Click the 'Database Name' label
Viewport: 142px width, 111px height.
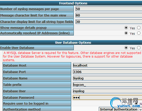[15, 78]
